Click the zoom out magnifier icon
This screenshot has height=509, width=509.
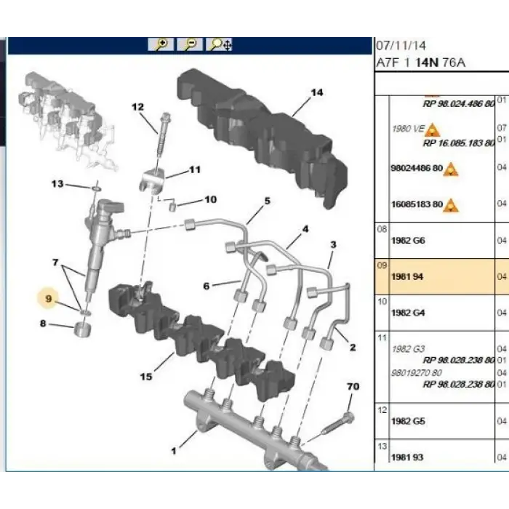click(190, 44)
